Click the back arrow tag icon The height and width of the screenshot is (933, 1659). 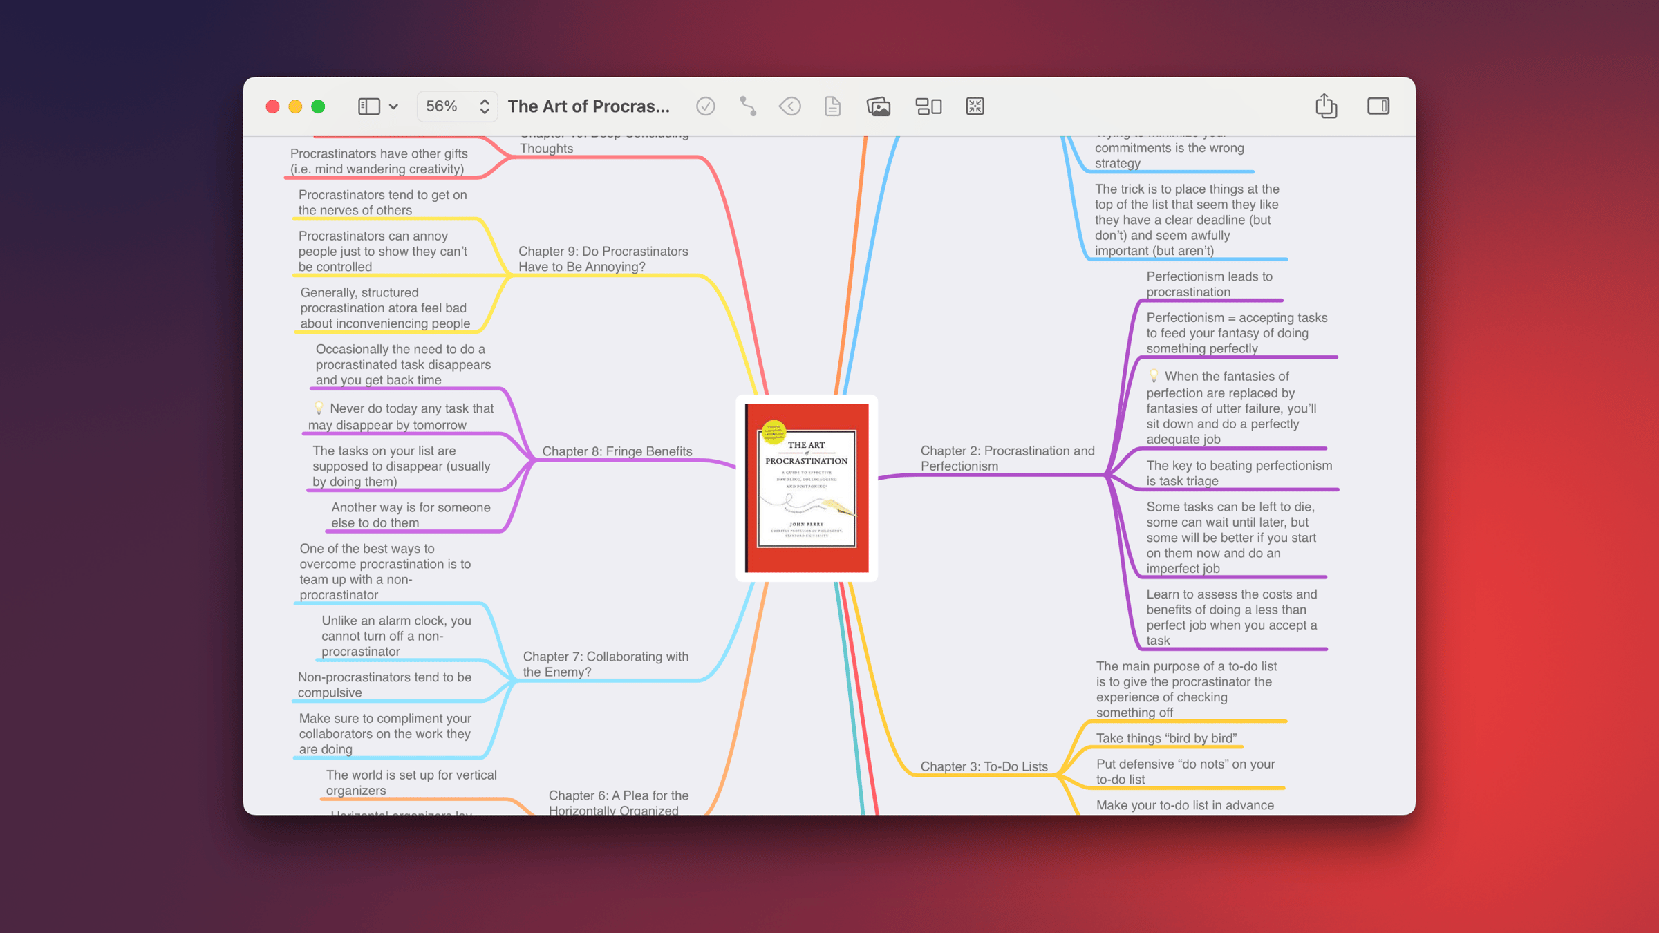coord(790,106)
